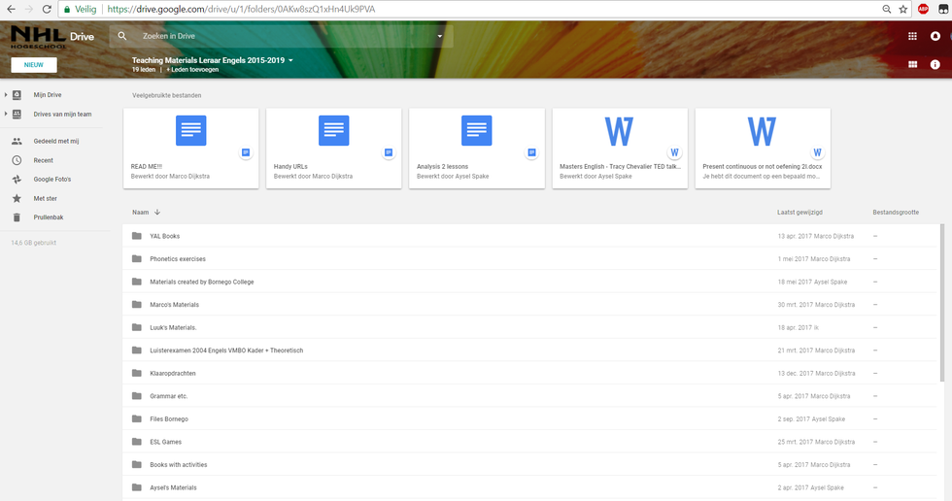Open Teaching Materials Leraar Engels dropdown

pos(289,60)
